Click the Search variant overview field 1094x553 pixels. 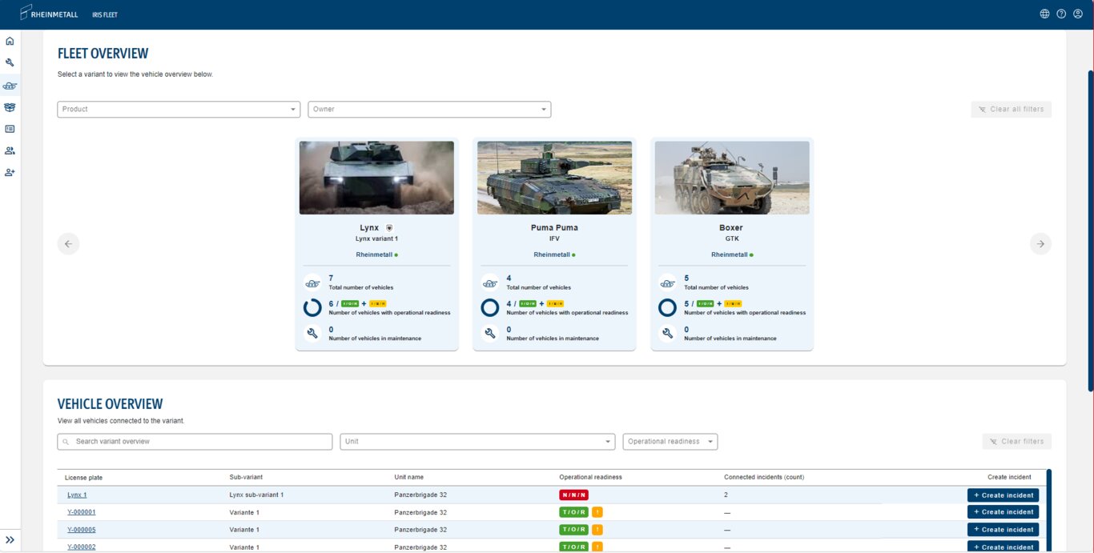coord(195,442)
